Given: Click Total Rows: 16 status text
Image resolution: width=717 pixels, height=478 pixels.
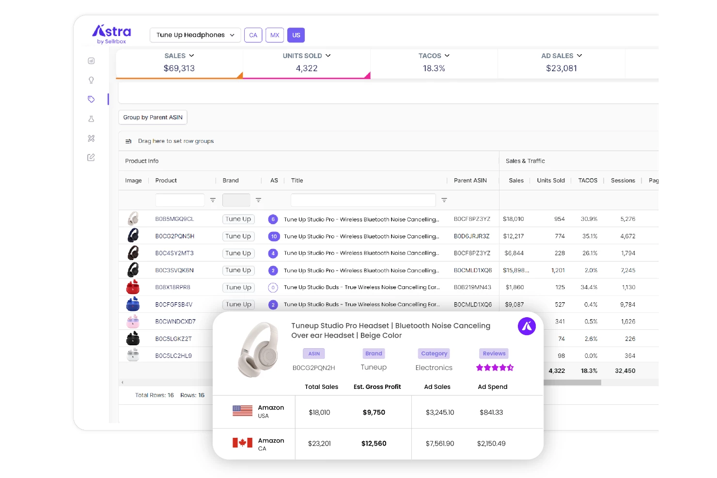Looking at the screenshot, I should pyautogui.click(x=155, y=396).
